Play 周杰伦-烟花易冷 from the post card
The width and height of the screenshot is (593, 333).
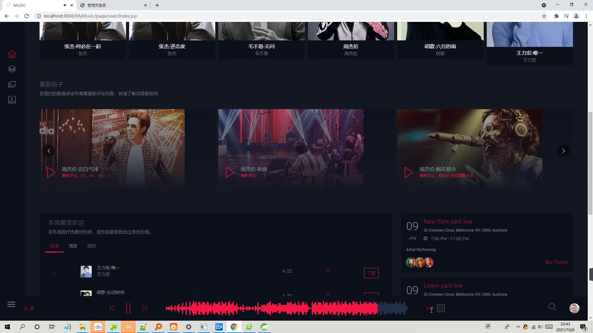click(409, 172)
